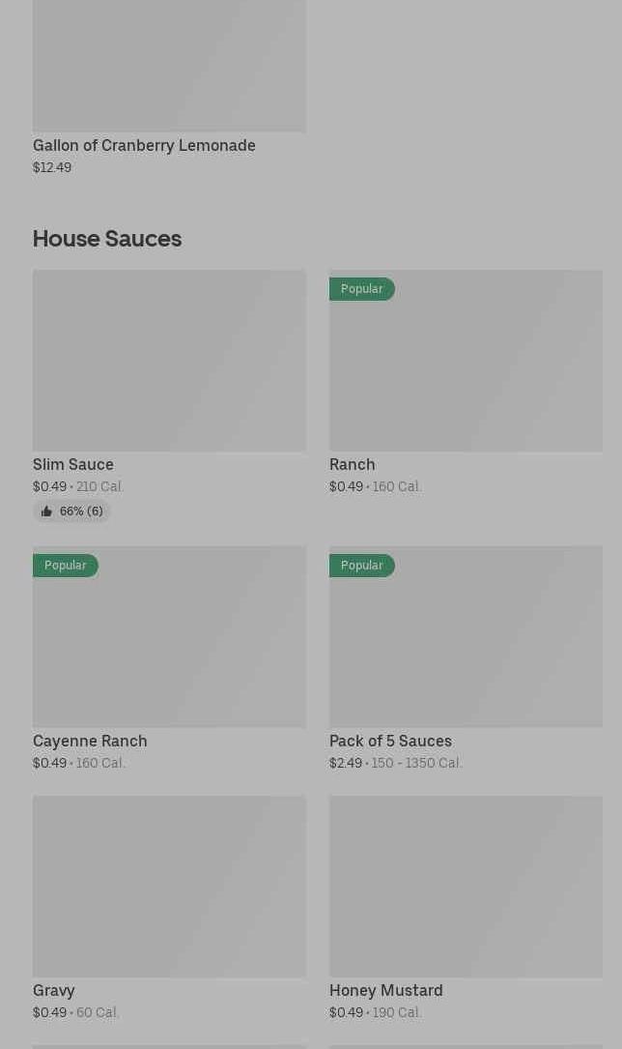The height and width of the screenshot is (1049, 622).
Task: Open the Honey Mustard image
Action: point(466,886)
